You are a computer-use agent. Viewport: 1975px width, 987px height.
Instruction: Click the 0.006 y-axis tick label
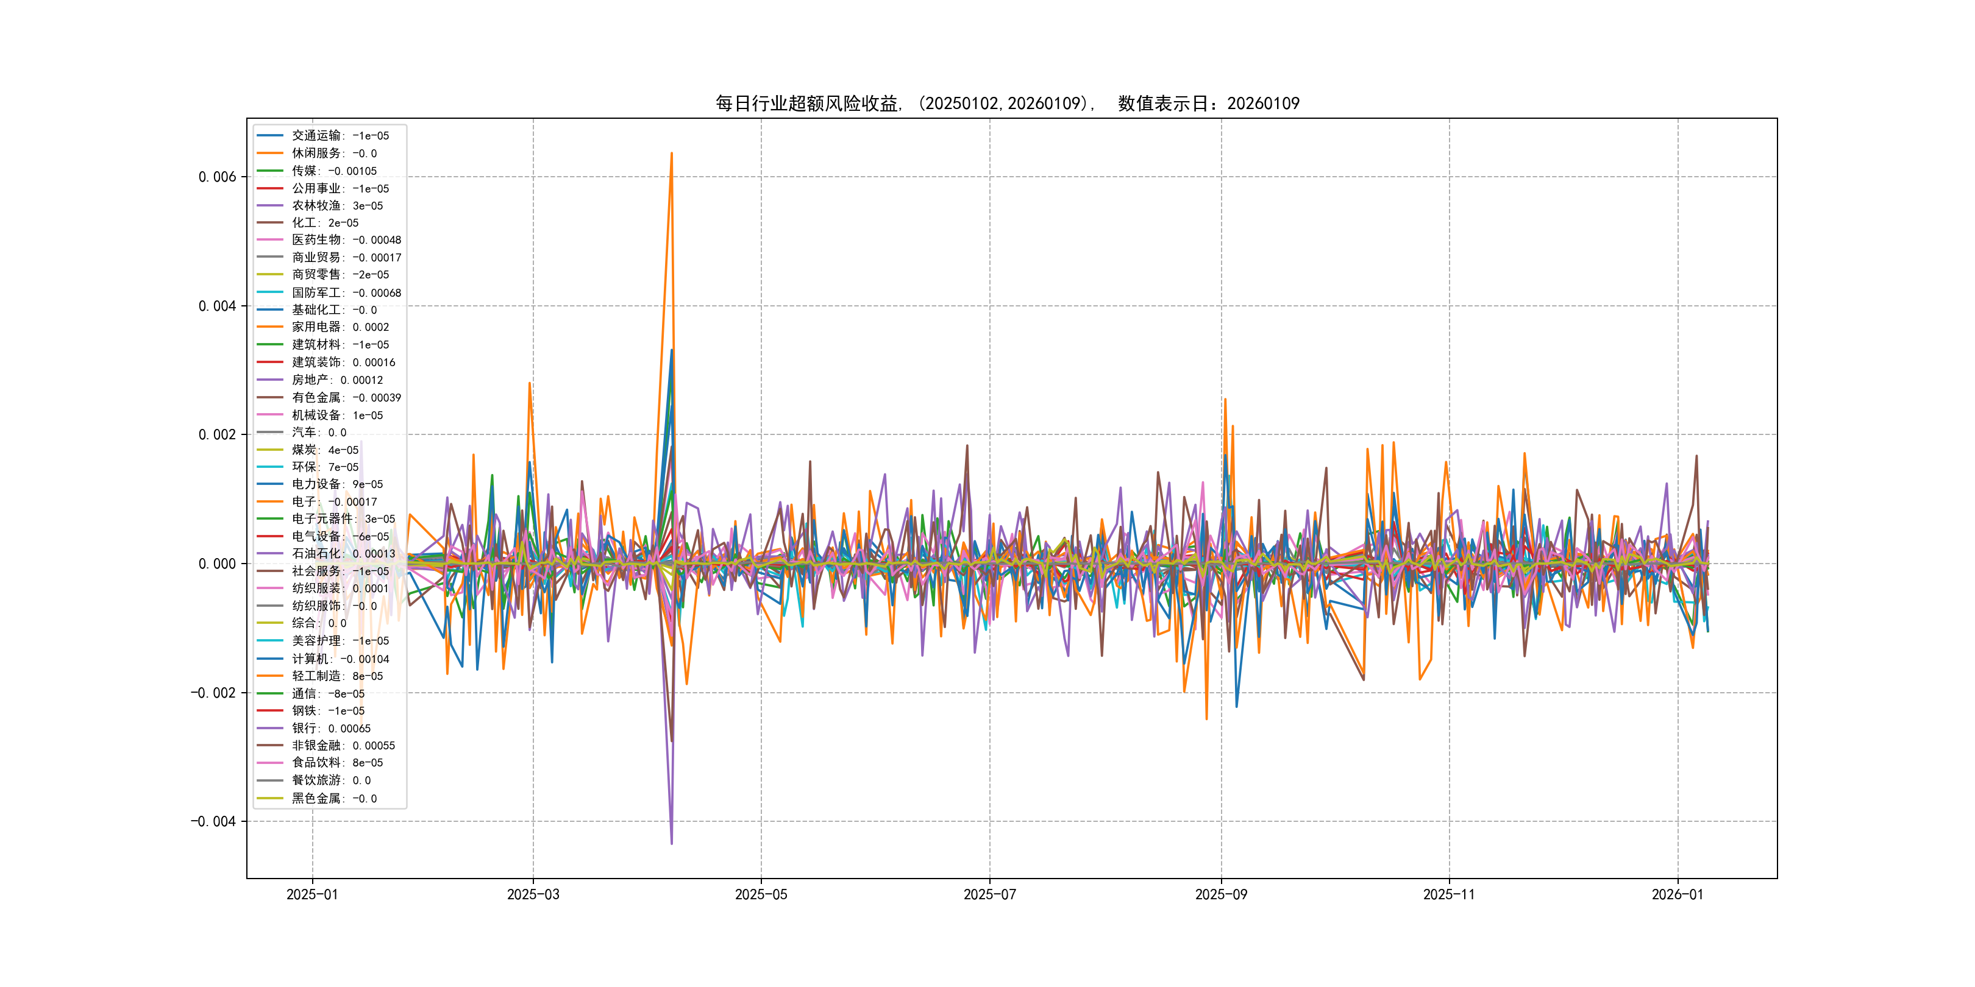coord(217,177)
